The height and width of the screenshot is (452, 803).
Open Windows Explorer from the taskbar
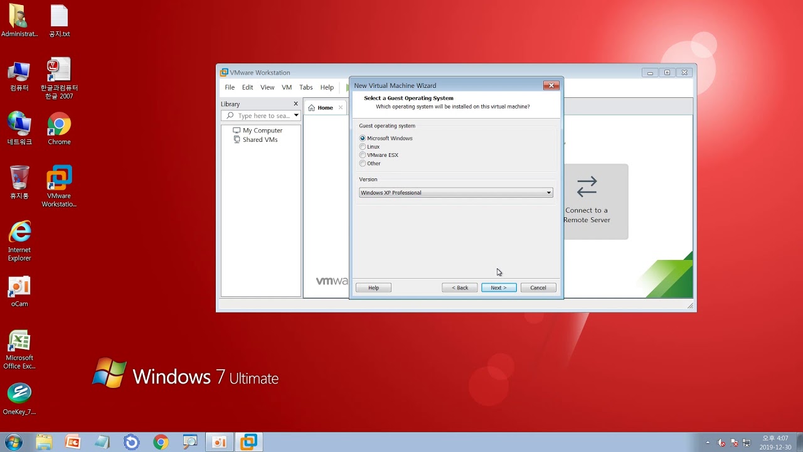(x=44, y=442)
